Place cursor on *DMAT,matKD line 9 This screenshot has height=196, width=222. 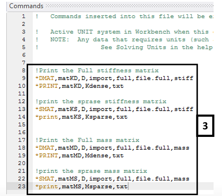[115, 78]
